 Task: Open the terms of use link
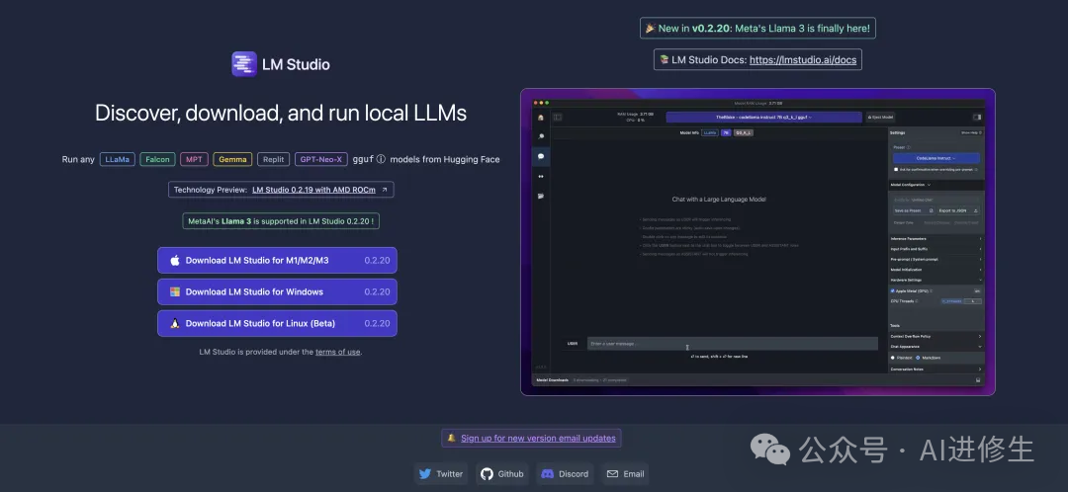pos(338,352)
